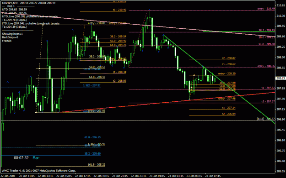Select the blue '61.8 - 206.15' label

click(92, 137)
